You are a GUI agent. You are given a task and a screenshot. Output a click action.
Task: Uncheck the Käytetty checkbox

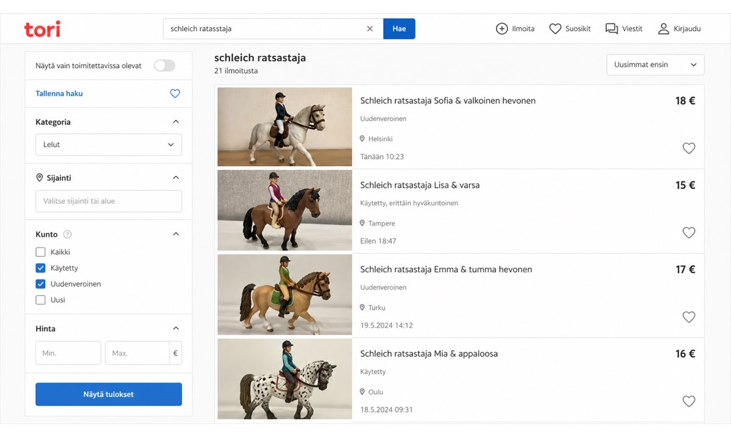[x=41, y=268]
